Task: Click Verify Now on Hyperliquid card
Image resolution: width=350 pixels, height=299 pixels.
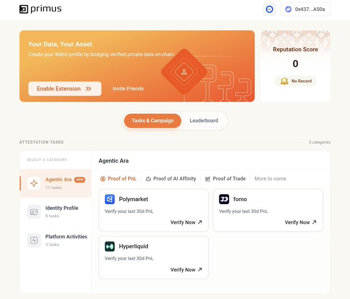Action: (x=186, y=270)
